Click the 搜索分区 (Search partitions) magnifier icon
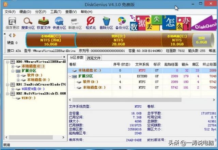Image resolution: width=218 pixels, height=150 pixels. [x=27, y=23]
